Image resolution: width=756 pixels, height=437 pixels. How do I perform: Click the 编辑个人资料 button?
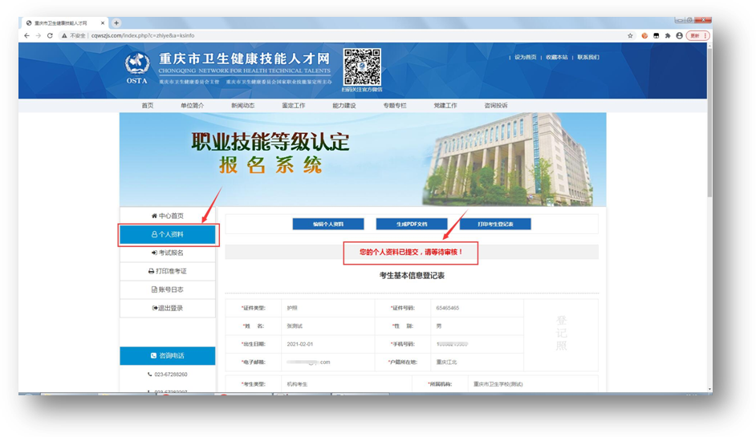tap(328, 225)
